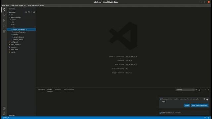This screenshot has height=119, width=212.
Task: Click the New Folder icon in Explorer
Action: point(29,12)
